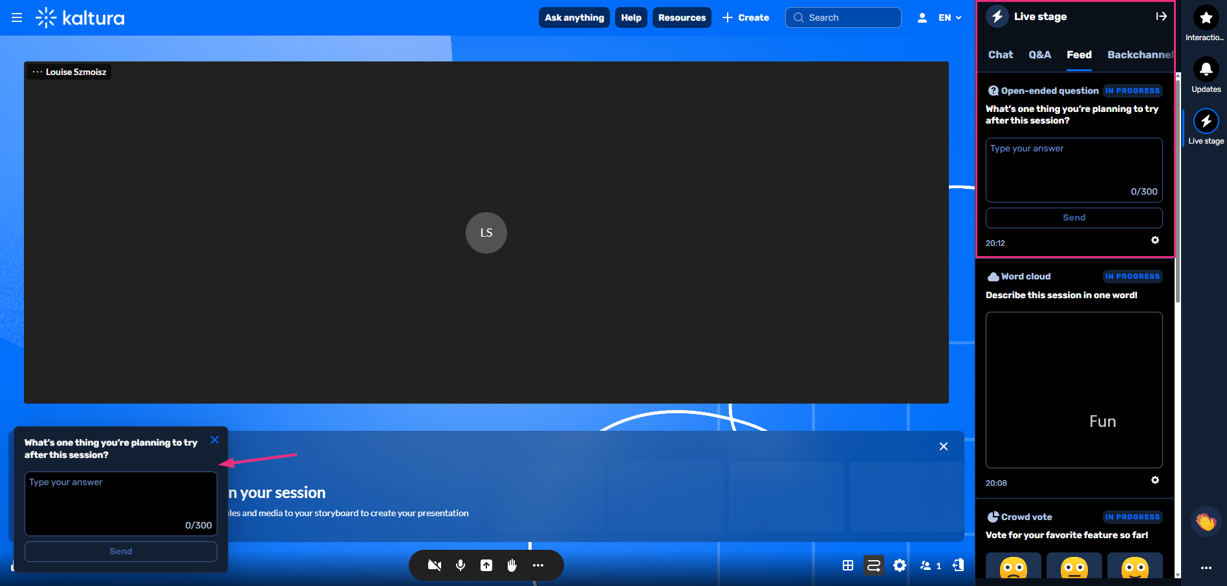
Task: Turn on the camera
Action: click(435, 565)
